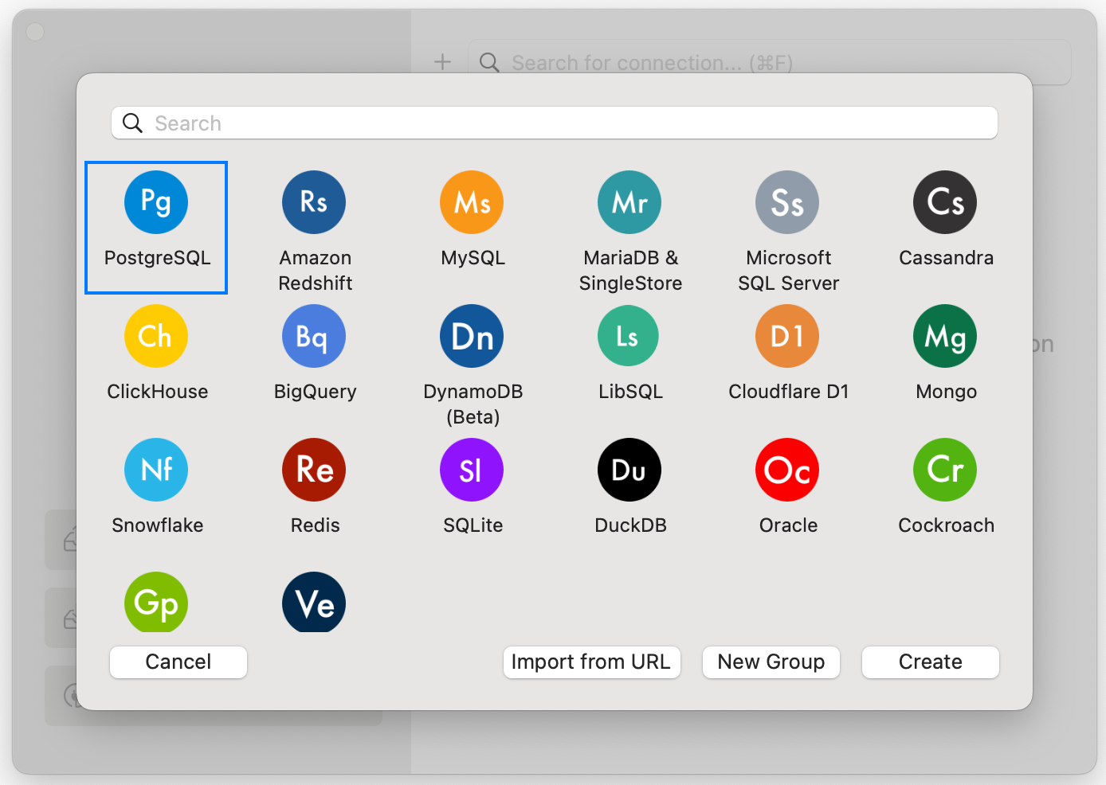Viewport: 1106px width, 785px height.
Task: Select the BigQuery icon
Action: coord(314,336)
